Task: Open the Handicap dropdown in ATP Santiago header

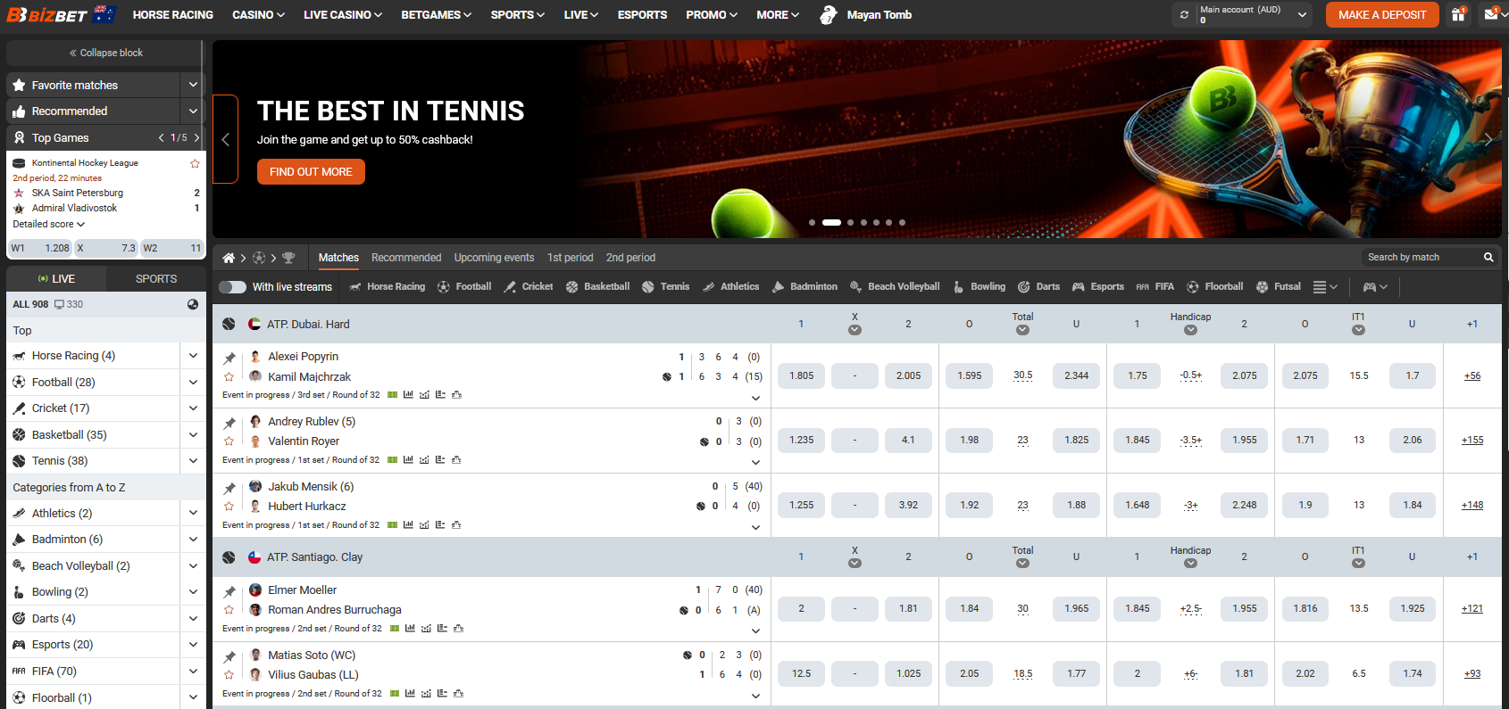Action: 1190,563
